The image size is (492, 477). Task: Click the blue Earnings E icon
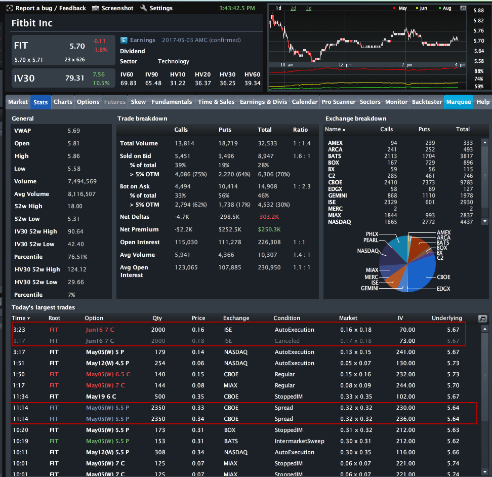coord(124,40)
